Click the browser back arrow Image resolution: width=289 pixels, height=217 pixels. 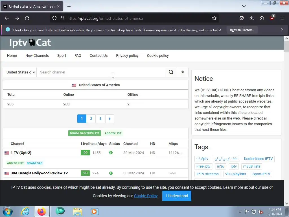[7, 18]
